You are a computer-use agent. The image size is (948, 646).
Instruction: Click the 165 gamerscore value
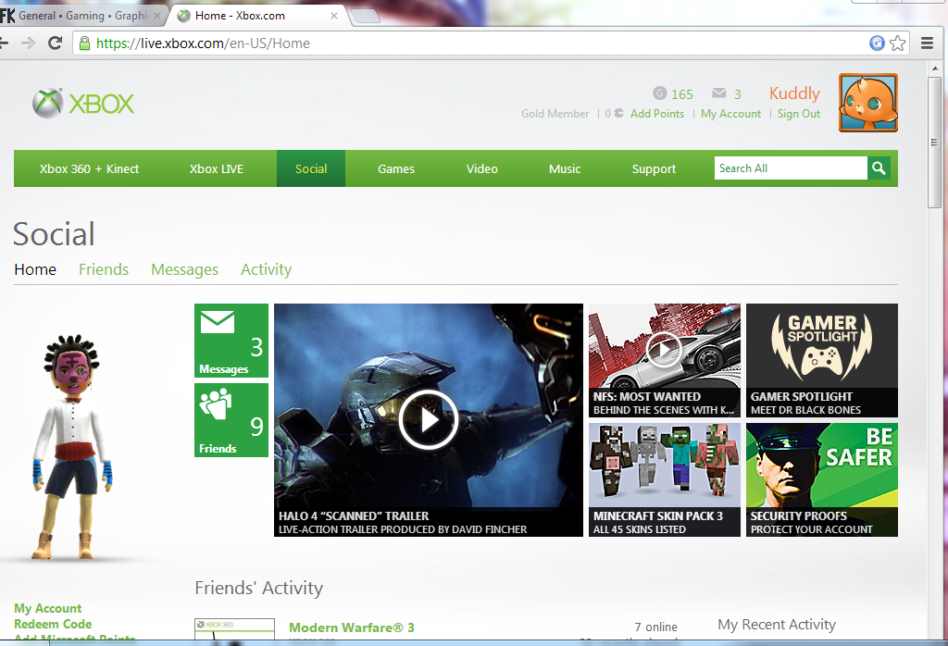tap(682, 94)
